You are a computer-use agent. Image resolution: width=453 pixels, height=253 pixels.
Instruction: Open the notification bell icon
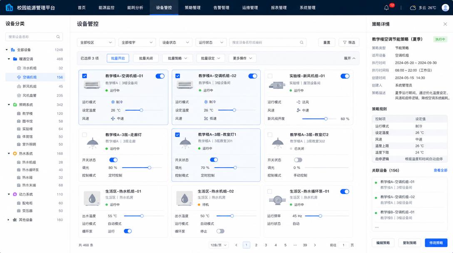pyautogui.click(x=386, y=8)
